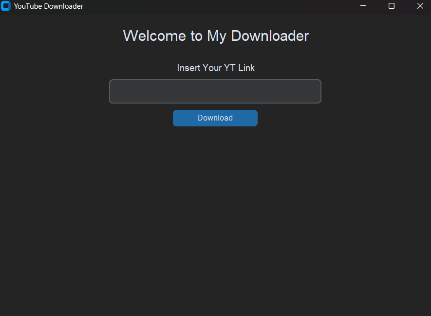431x316 pixels.
Task: Click the white rounded square inside the logo
Action: pyautogui.click(x=6, y=6)
